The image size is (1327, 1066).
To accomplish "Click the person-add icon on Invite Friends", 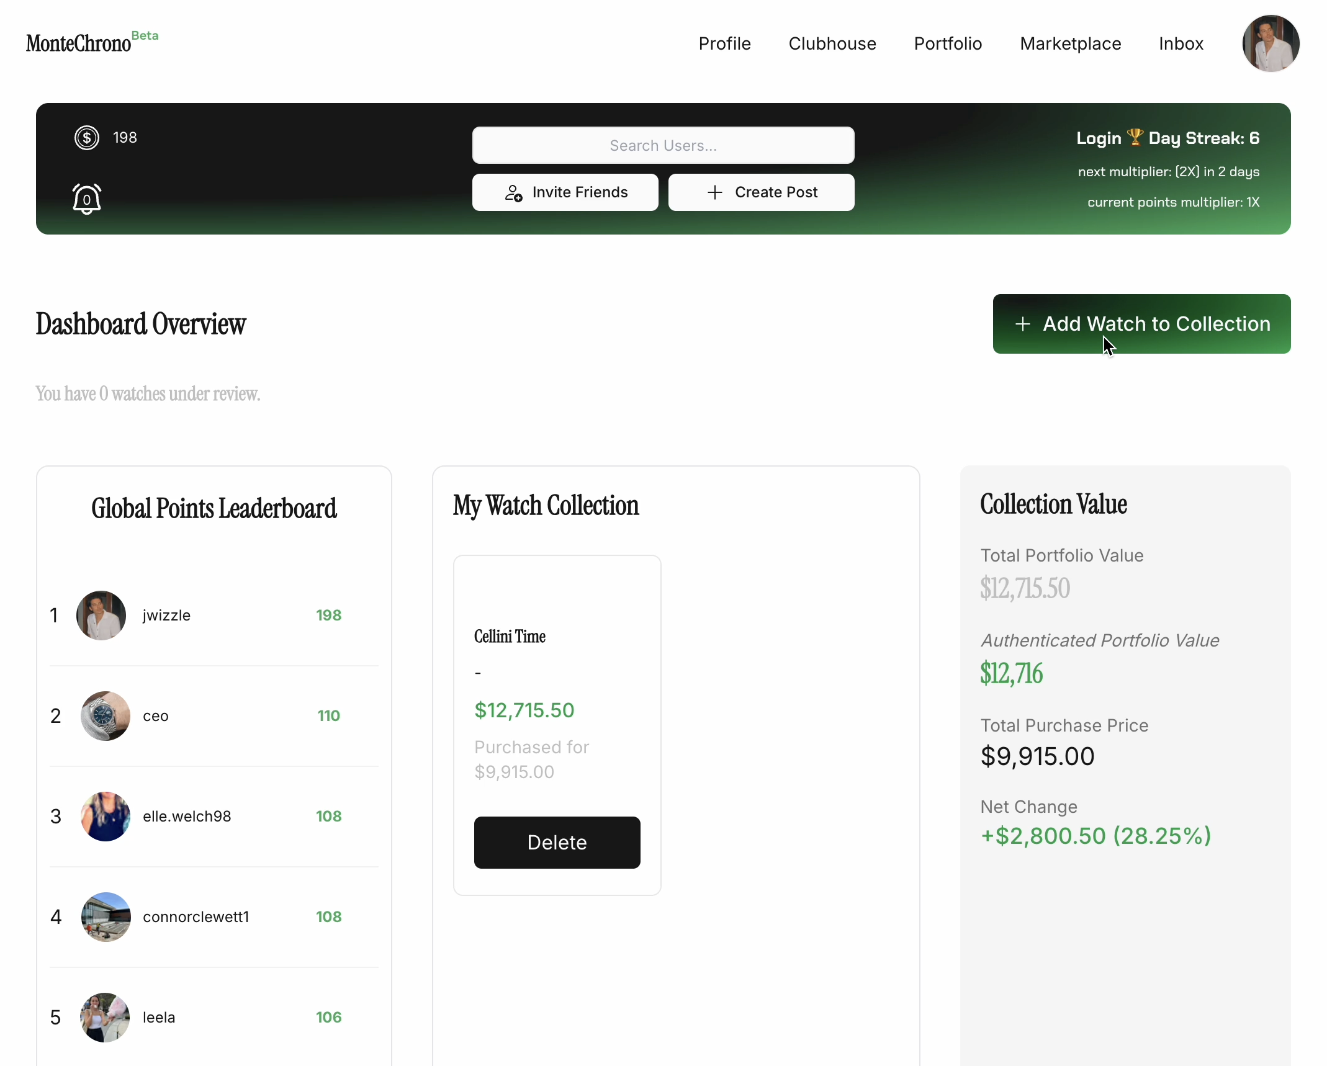I will 514,192.
